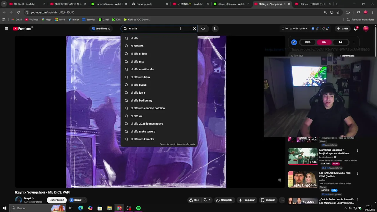This screenshot has width=377, height=212.
Task: Click the vidIQ blue icon in the stats bar
Action: pyautogui.click(x=313, y=29)
